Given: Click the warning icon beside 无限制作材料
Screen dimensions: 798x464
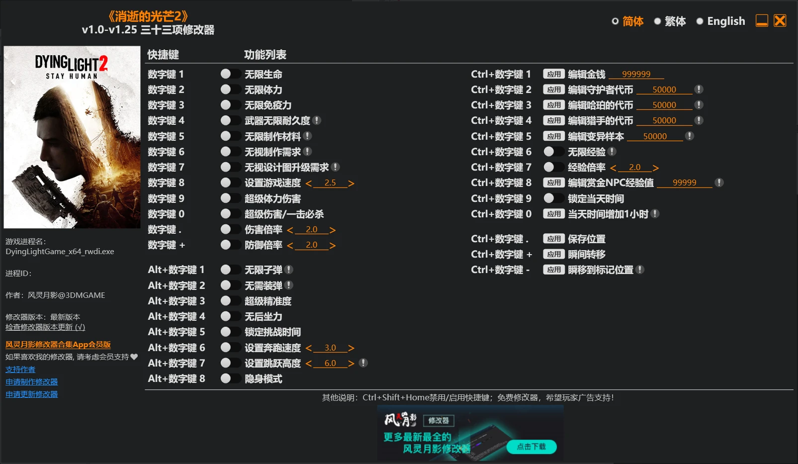Looking at the screenshot, I should 308,136.
